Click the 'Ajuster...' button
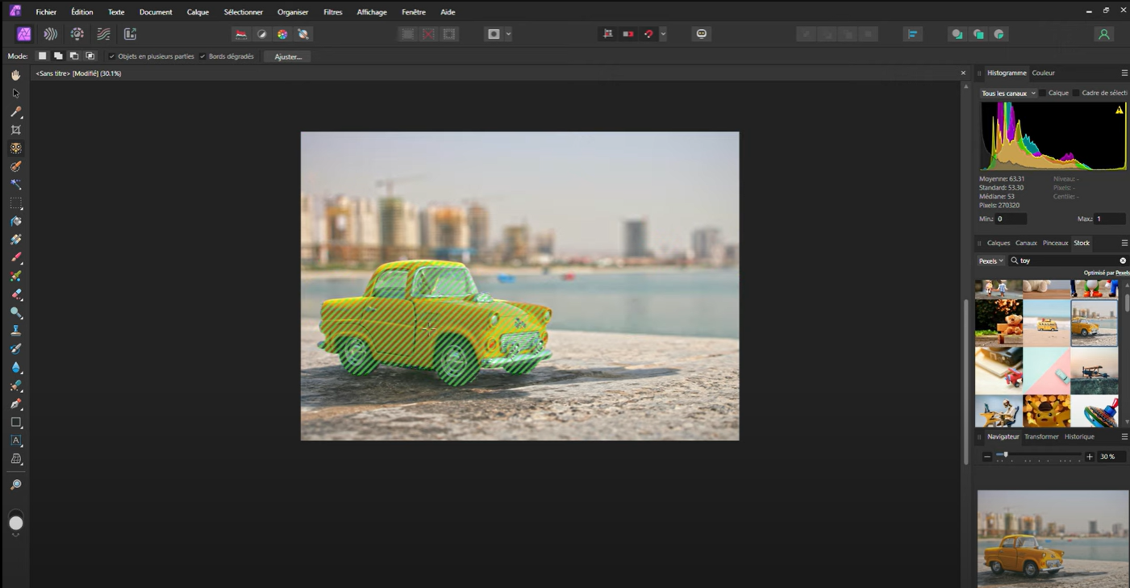This screenshot has width=1130, height=588. click(x=288, y=56)
